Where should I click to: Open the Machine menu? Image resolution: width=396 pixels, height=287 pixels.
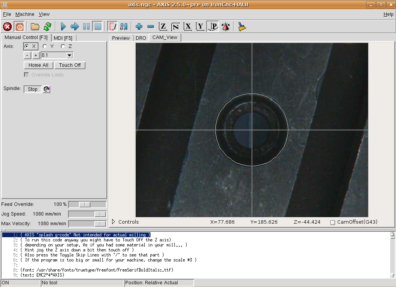tap(25, 14)
